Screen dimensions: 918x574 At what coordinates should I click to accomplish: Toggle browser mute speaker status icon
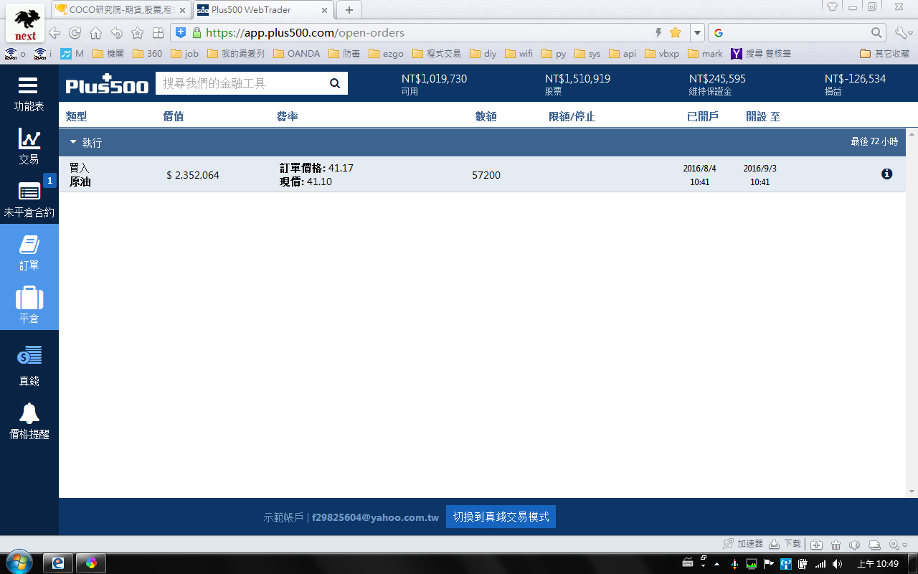click(854, 545)
